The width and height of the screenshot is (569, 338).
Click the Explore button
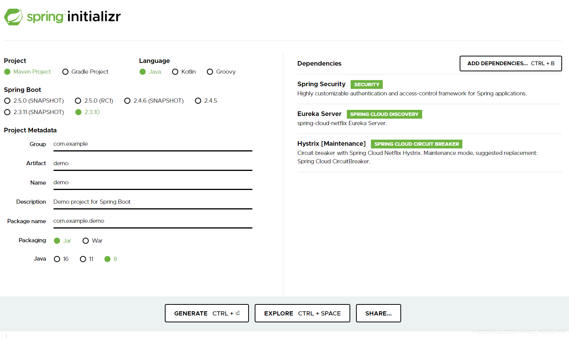[x=302, y=313]
